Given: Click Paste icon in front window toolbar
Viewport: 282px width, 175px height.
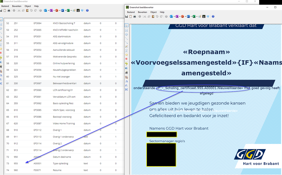Looking at the screenshot, I should click(153, 17).
